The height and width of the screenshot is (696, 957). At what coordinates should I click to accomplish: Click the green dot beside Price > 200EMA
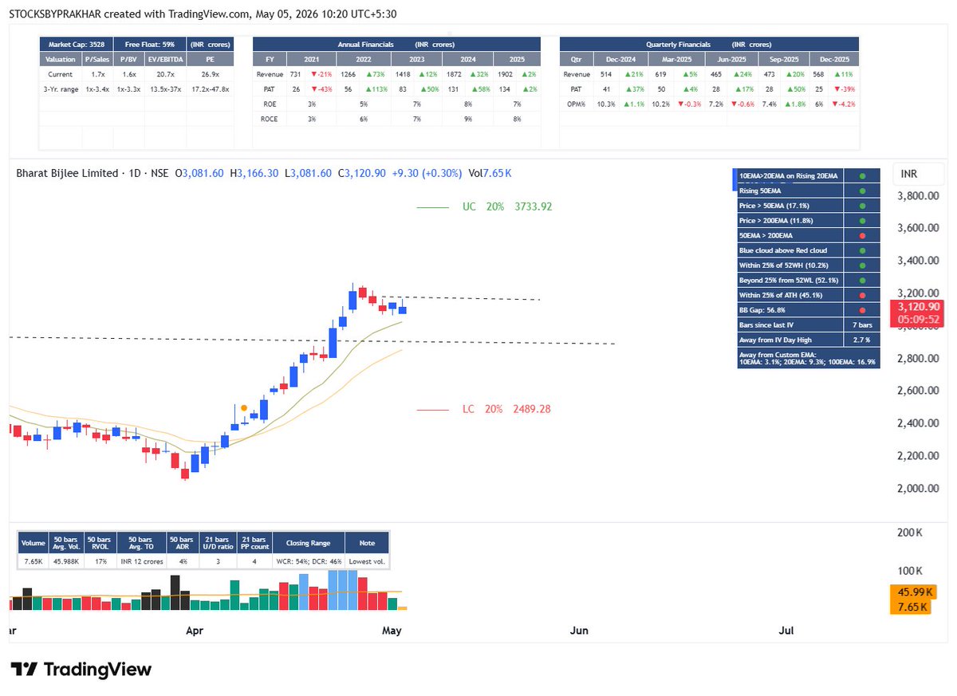click(861, 220)
